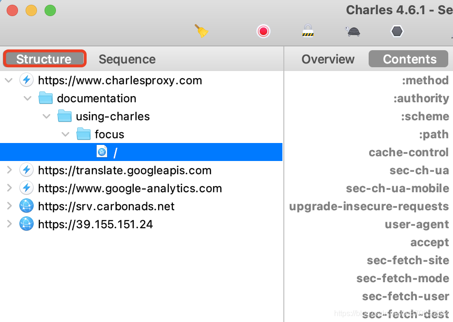Viewport: 453px width, 322px height.
Task: Click lightning icon beside translate.googleapis.com
Action: pyautogui.click(x=27, y=170)
